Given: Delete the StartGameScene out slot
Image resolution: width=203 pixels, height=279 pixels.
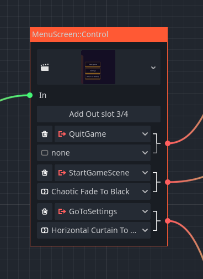Looking at the screenshot, I should coord(45,173).
